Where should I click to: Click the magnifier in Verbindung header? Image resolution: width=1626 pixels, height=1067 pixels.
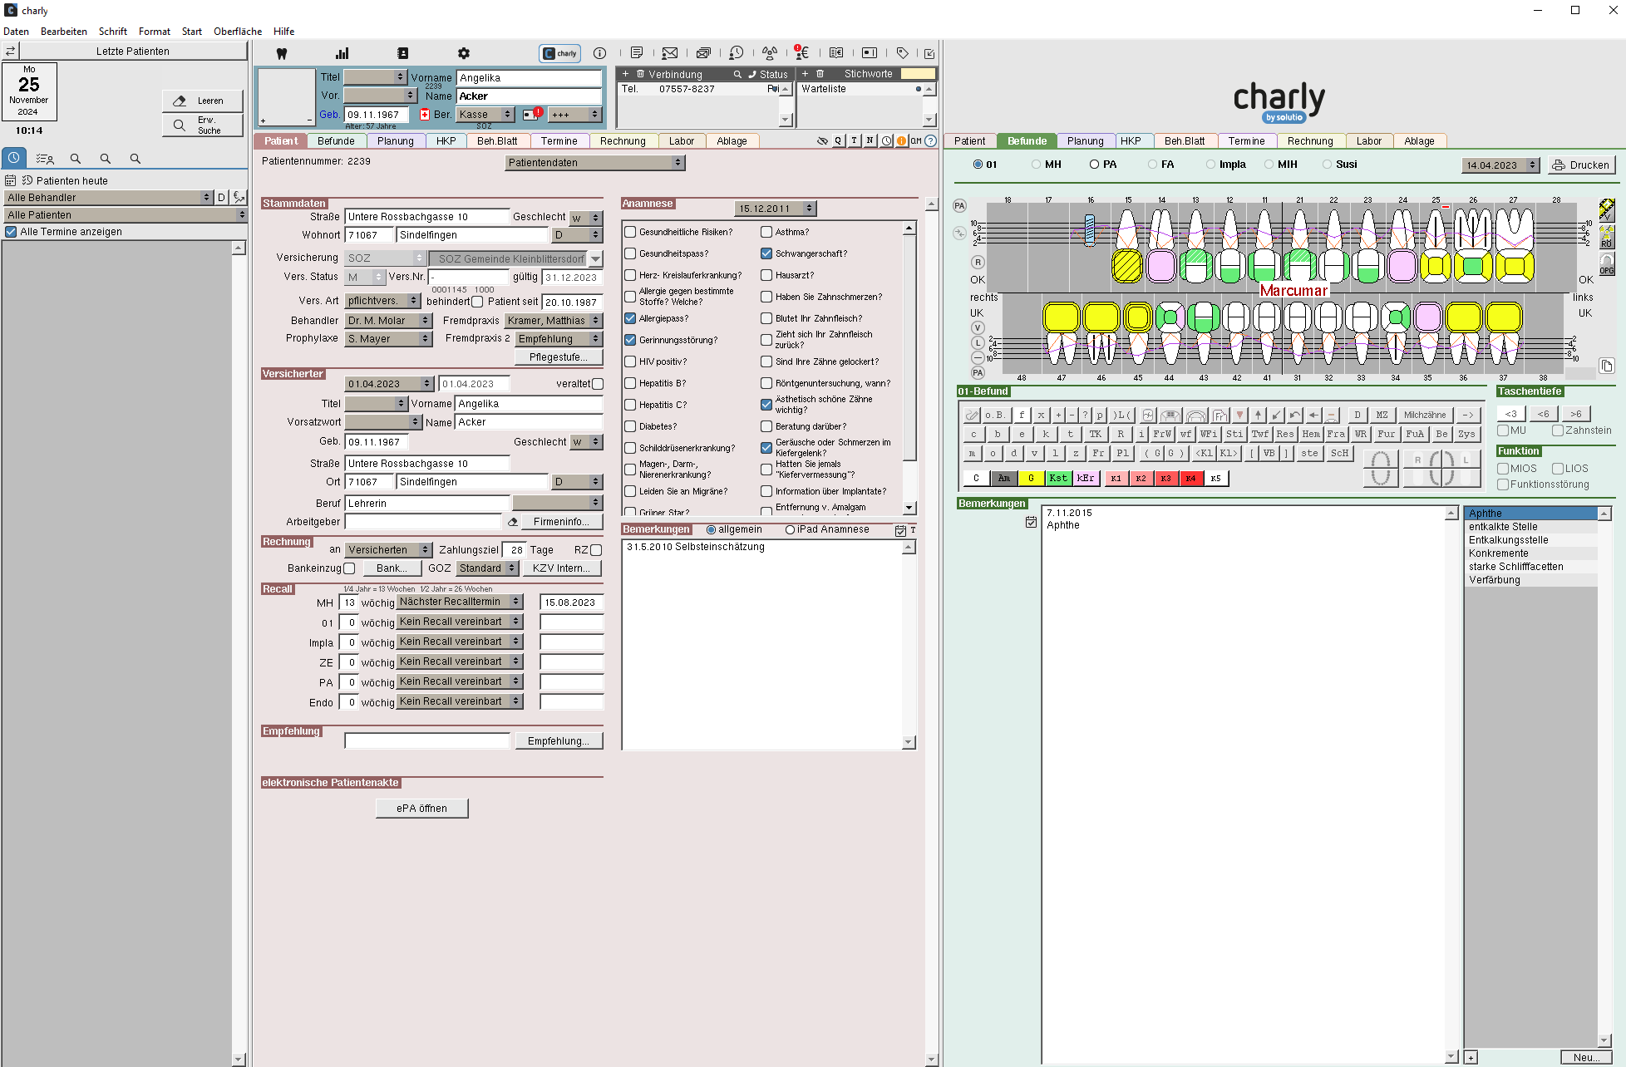737,74
